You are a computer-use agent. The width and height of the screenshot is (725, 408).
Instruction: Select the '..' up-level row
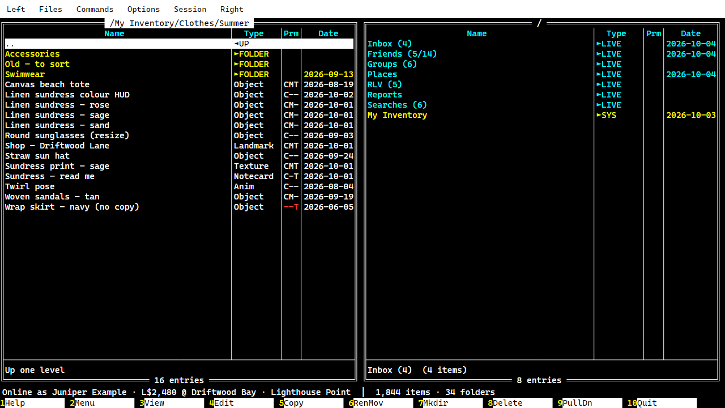(179, 44)
